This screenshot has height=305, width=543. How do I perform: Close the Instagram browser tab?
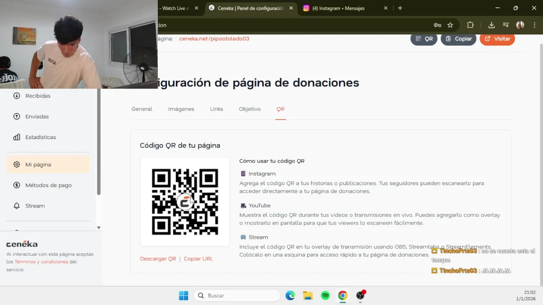coord(386,8)
